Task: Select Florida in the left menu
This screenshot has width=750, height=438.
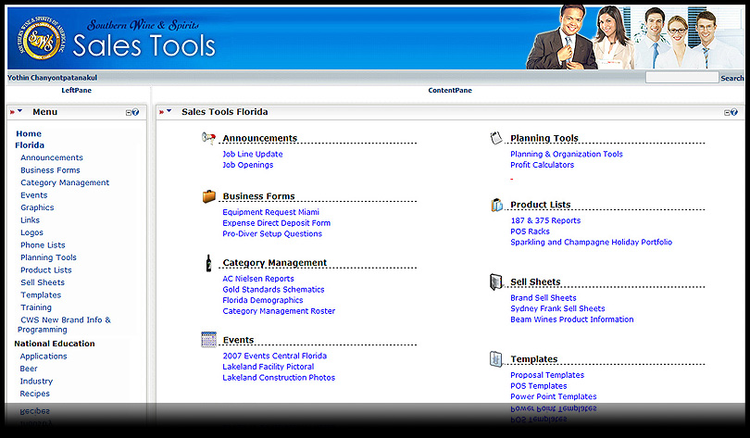Action: [x=30, y=145]
